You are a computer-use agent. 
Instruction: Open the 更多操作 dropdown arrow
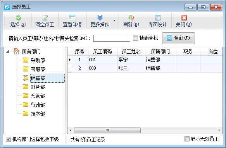pyautogui.click(x=115, y=20)
